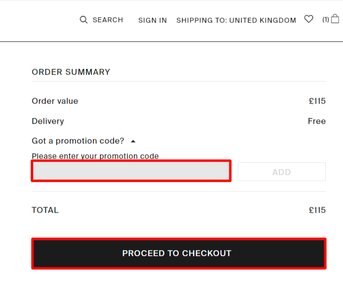Open the wishlist heart icon
Screen dimensions: 343x285
tap(309, 19)
